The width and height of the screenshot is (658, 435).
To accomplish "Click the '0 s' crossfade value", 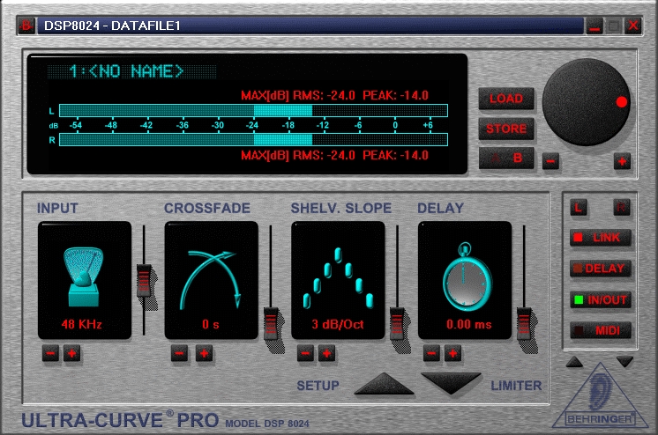I will (211, 324).
